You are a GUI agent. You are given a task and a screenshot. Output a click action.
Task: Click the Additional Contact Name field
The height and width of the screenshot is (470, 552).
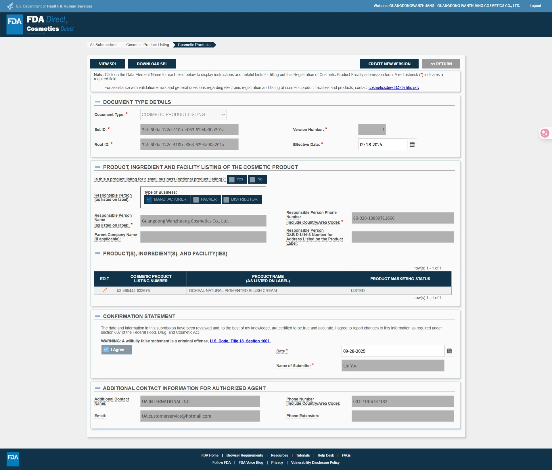click(200, 401)
